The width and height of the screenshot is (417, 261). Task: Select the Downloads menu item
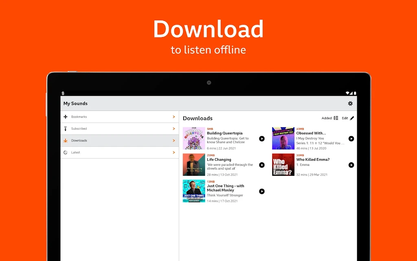[120, 141]
